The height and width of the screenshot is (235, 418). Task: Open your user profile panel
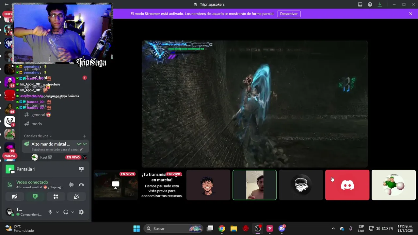click(24, 212)
